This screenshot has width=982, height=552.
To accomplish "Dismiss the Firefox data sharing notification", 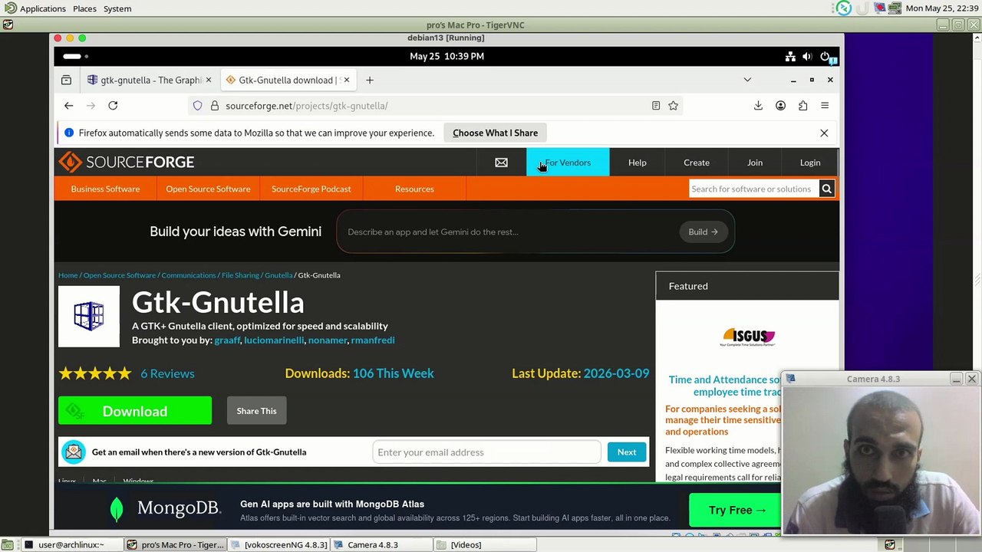I will (824, 133).
